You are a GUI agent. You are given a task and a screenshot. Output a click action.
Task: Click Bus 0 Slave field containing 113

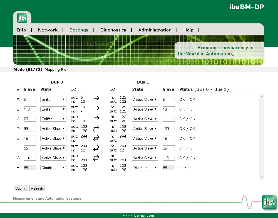30,109
